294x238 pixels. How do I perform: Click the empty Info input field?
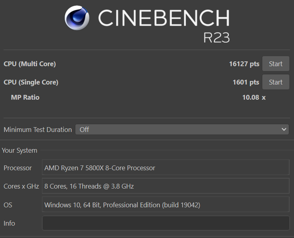(166, 223)
